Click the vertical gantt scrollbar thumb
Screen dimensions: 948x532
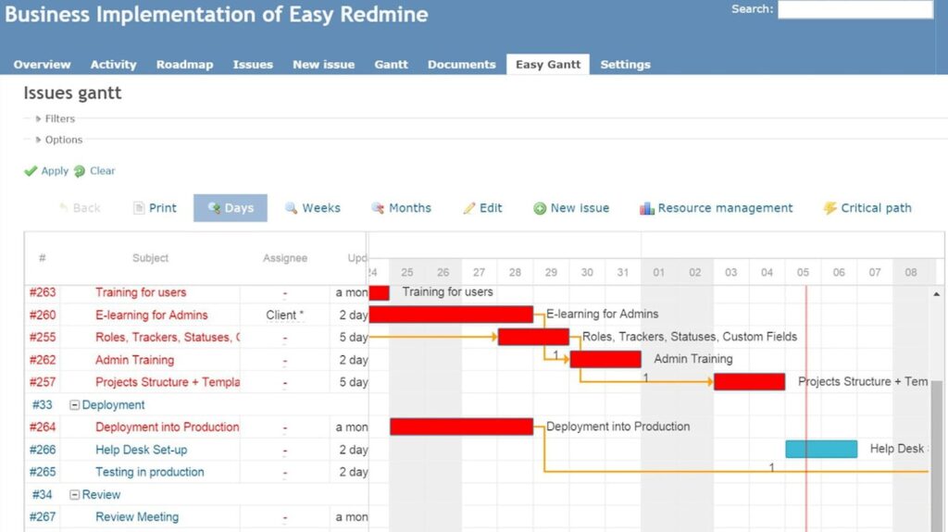pyautogui.click(x=937, y=456)
